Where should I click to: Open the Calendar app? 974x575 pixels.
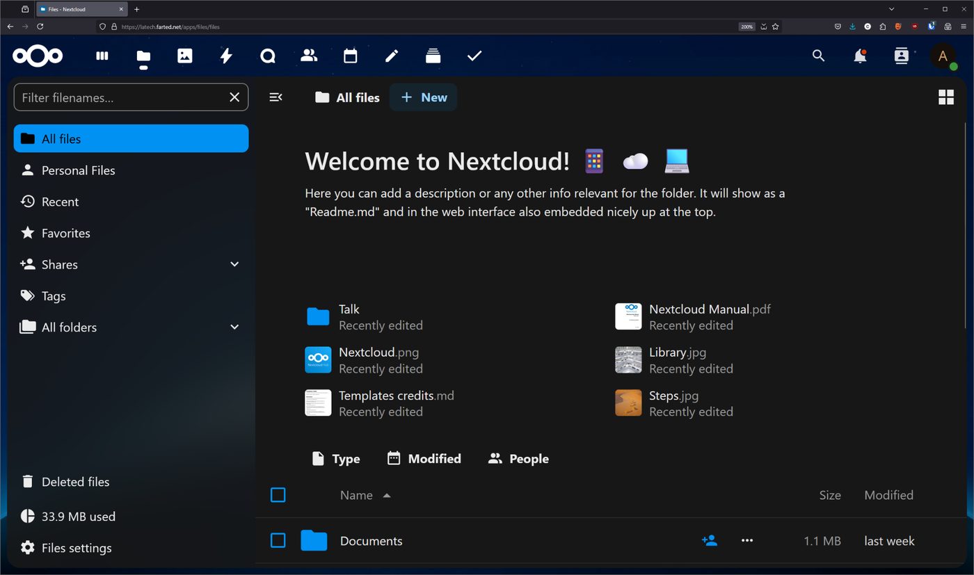[351, 56]
